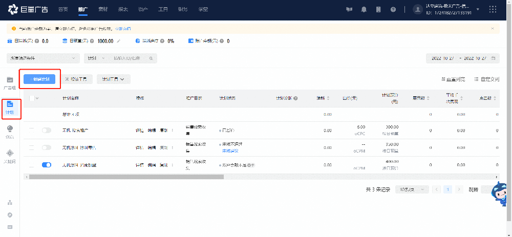Switch to the 报表 menu tab
Viewport: 512px width, 237px height.
click(122, 9)
